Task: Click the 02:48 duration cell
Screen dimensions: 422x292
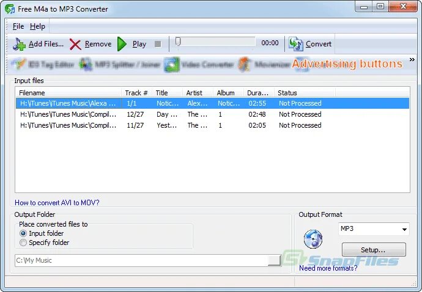Action: (257, 115)
